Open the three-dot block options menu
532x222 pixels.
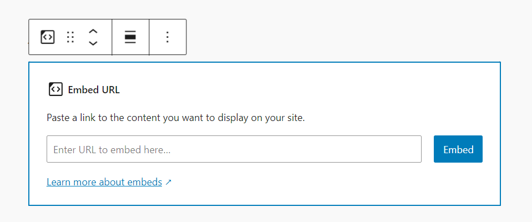(x=168, y=37)
